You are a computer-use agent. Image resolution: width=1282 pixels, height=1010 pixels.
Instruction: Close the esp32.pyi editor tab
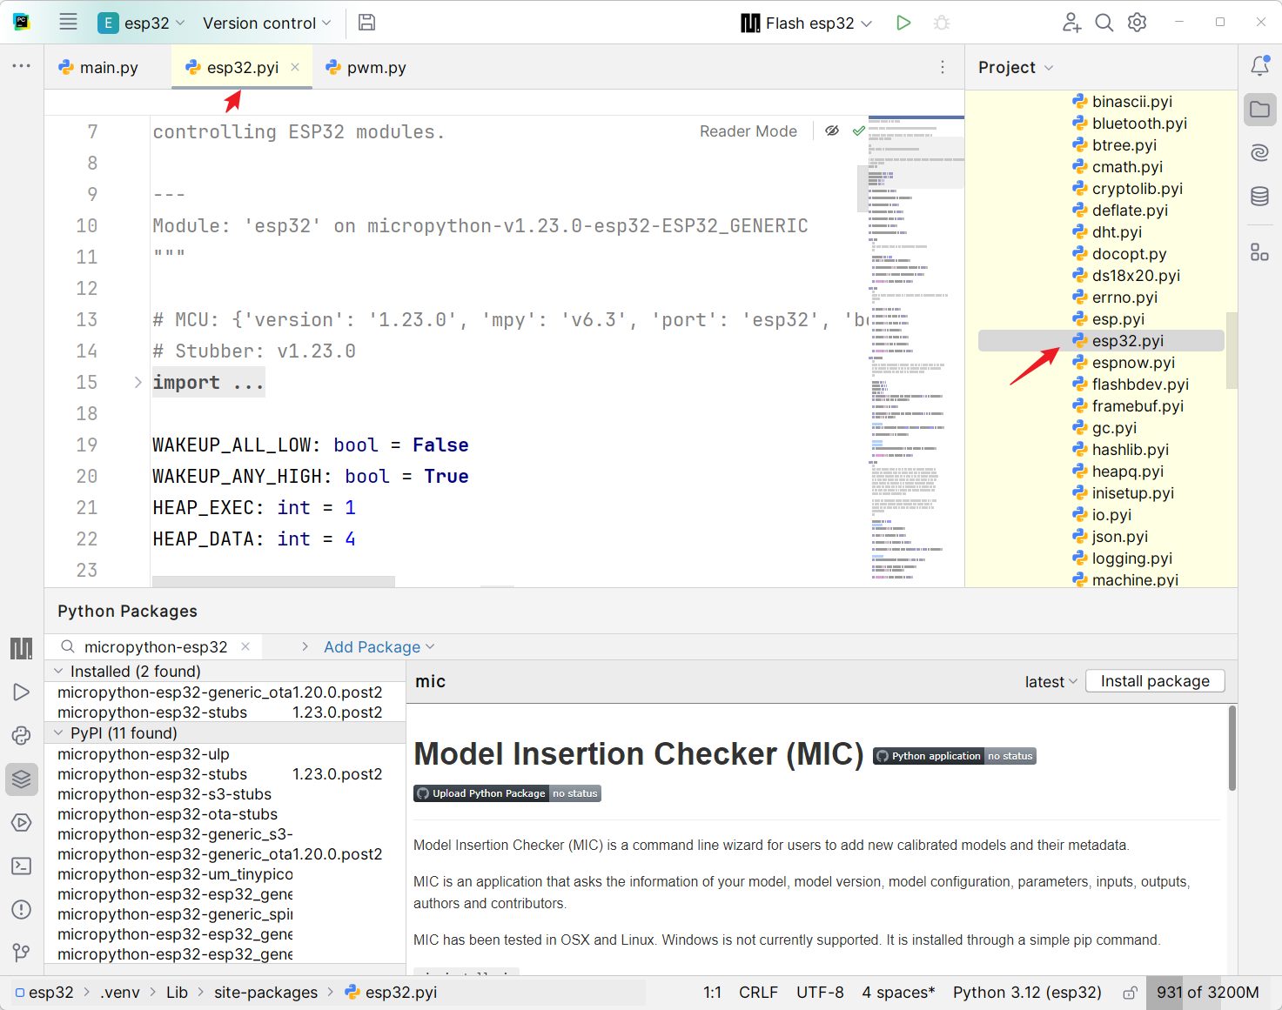pyautogui.click(x=295, y=67)
